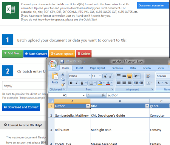Open the Formulas ribbon tab
The height and width of the screenshot is (145, 170).
pyautogui.click(x=117, y=68)
